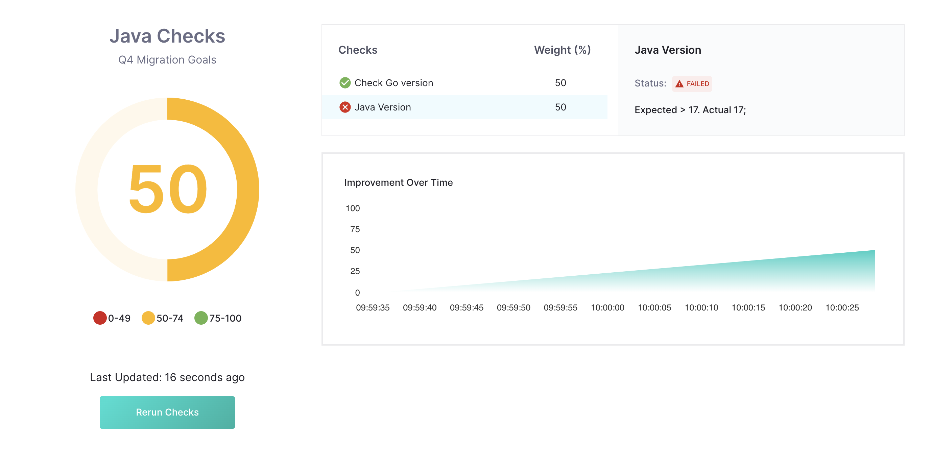The height and width of the screenshot is (450, 931).
Task: Click the green 75-100 legend dot
Action: click(201, 318)
